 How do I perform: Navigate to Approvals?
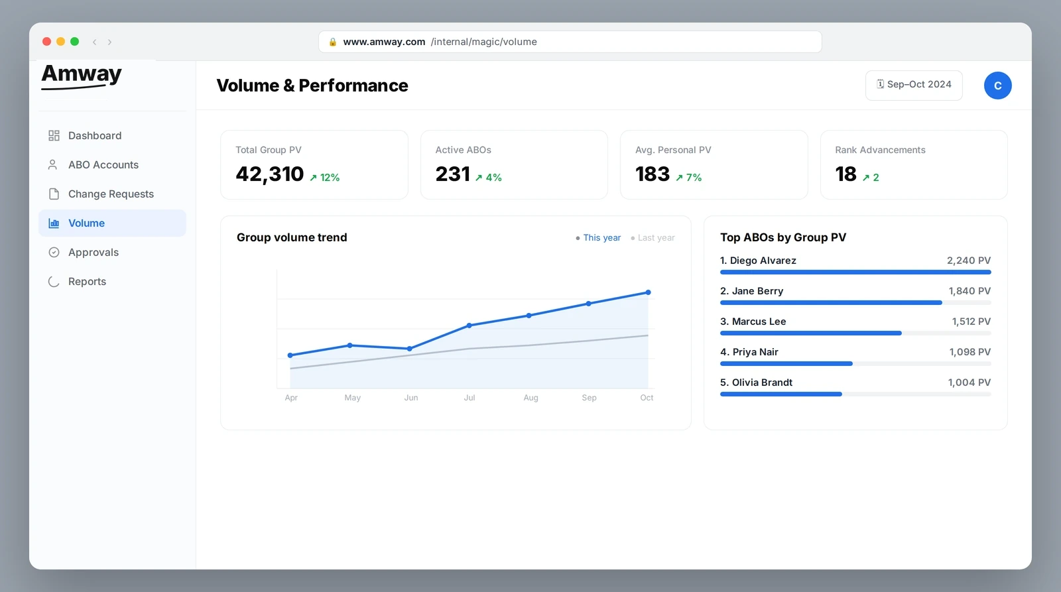point(112,253)
